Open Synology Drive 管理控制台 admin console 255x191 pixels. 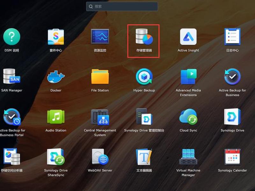(144, 117)
